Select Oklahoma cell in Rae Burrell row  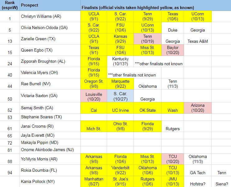point(148,84)
